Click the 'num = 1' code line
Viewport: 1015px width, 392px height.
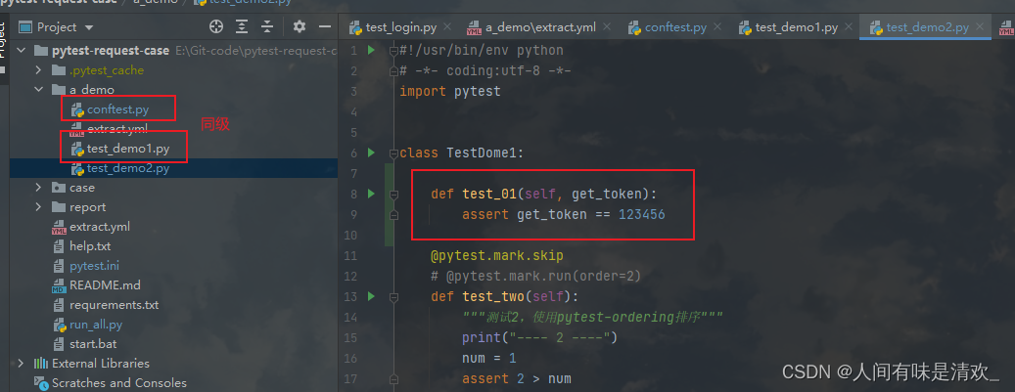pyautogui.click(x=488, y=358)
